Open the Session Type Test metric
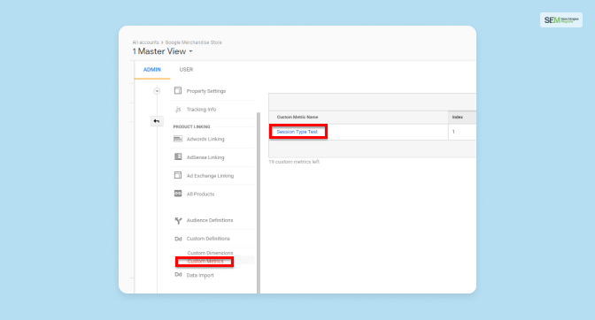This screenshot has height=320, width=595. (x=297, y=132)
